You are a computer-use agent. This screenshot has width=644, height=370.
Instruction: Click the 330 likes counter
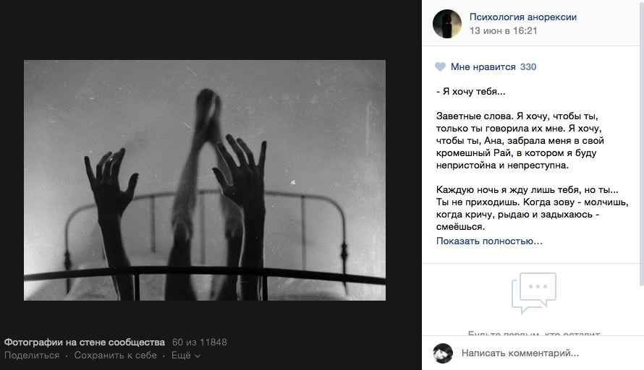[x=528, y=67]
